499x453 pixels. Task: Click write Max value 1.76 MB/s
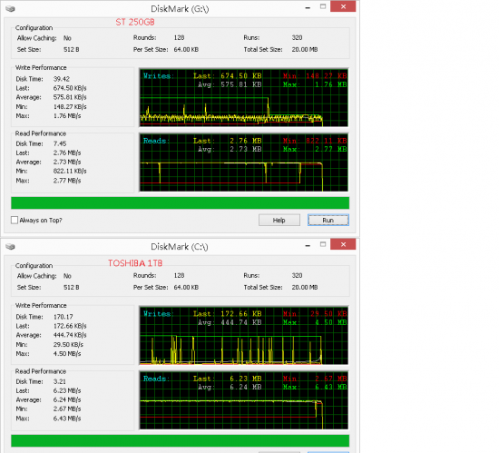(67, 116)
